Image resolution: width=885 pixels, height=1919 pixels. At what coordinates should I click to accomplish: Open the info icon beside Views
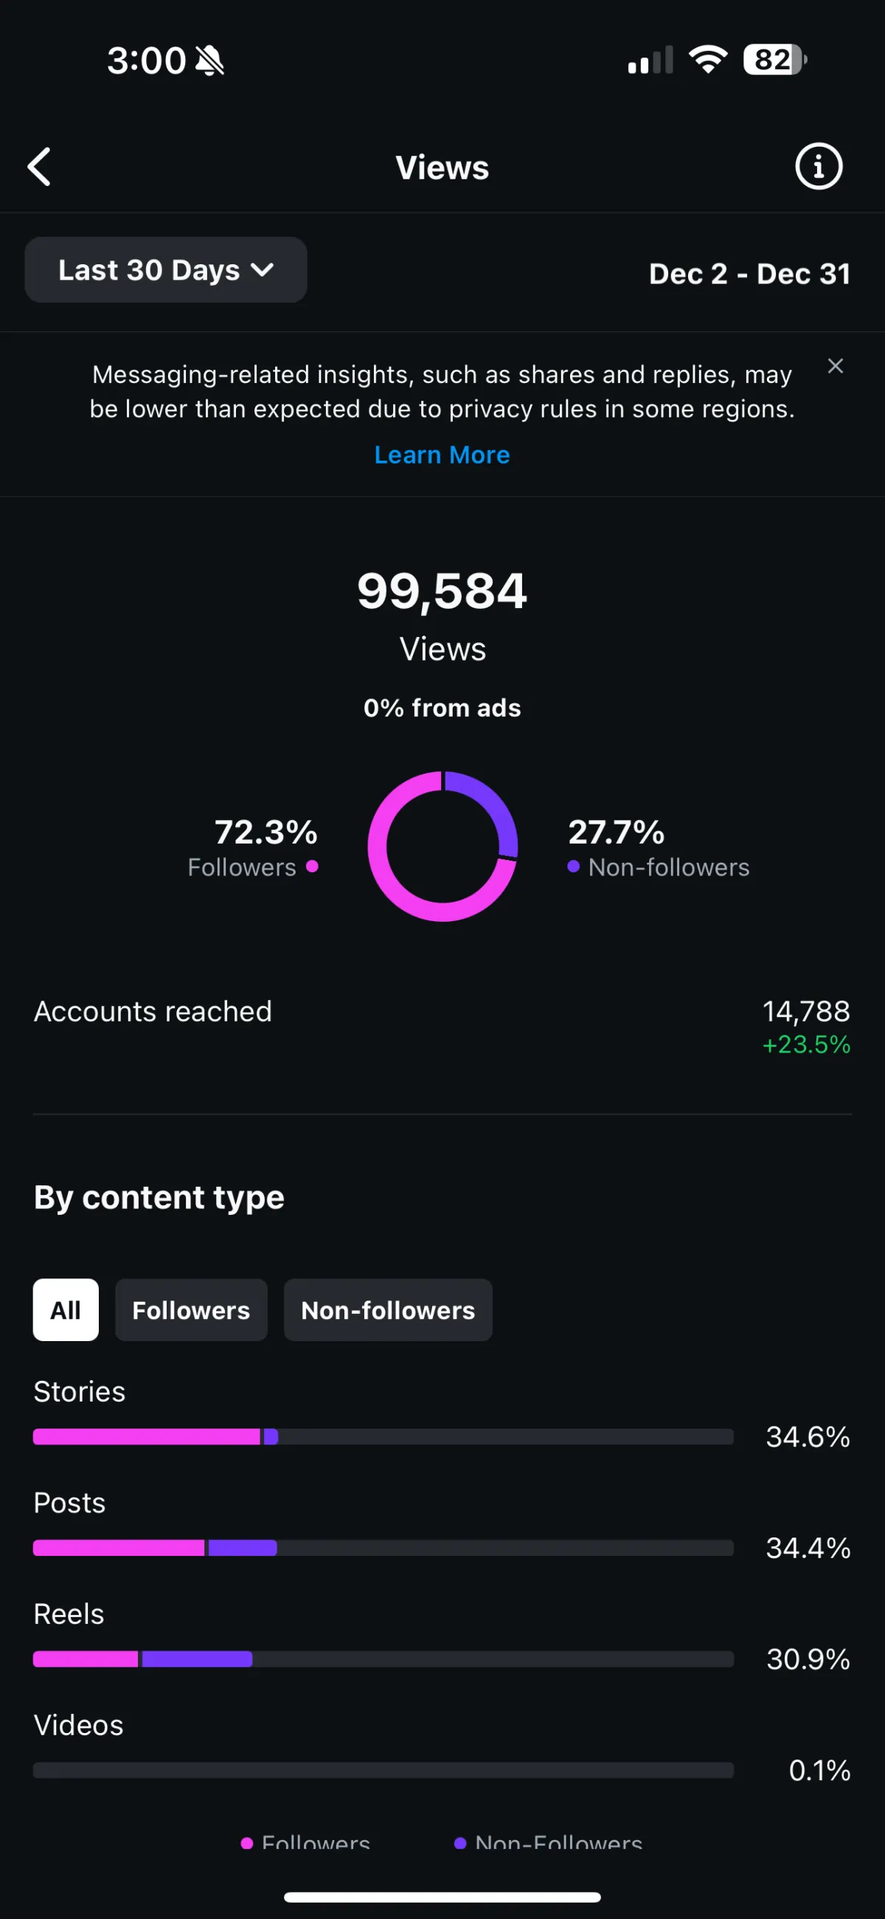(819, 166)
